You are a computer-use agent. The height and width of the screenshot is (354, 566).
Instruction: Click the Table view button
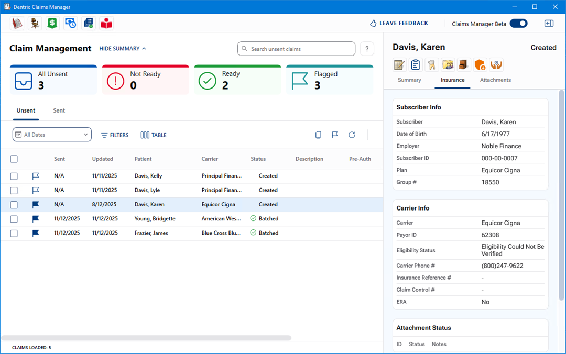[154, 135]
